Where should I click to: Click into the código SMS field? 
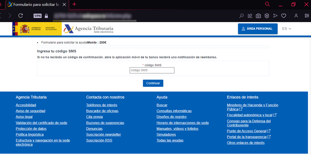pos(152,70)
